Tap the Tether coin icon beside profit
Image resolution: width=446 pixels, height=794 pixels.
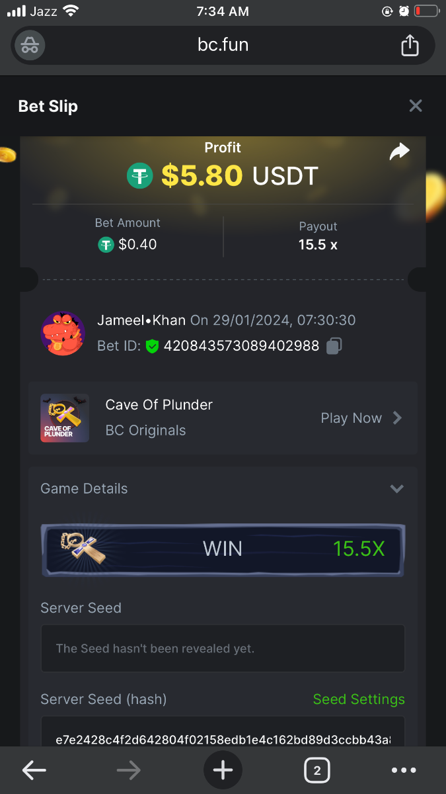click(140, 175)
